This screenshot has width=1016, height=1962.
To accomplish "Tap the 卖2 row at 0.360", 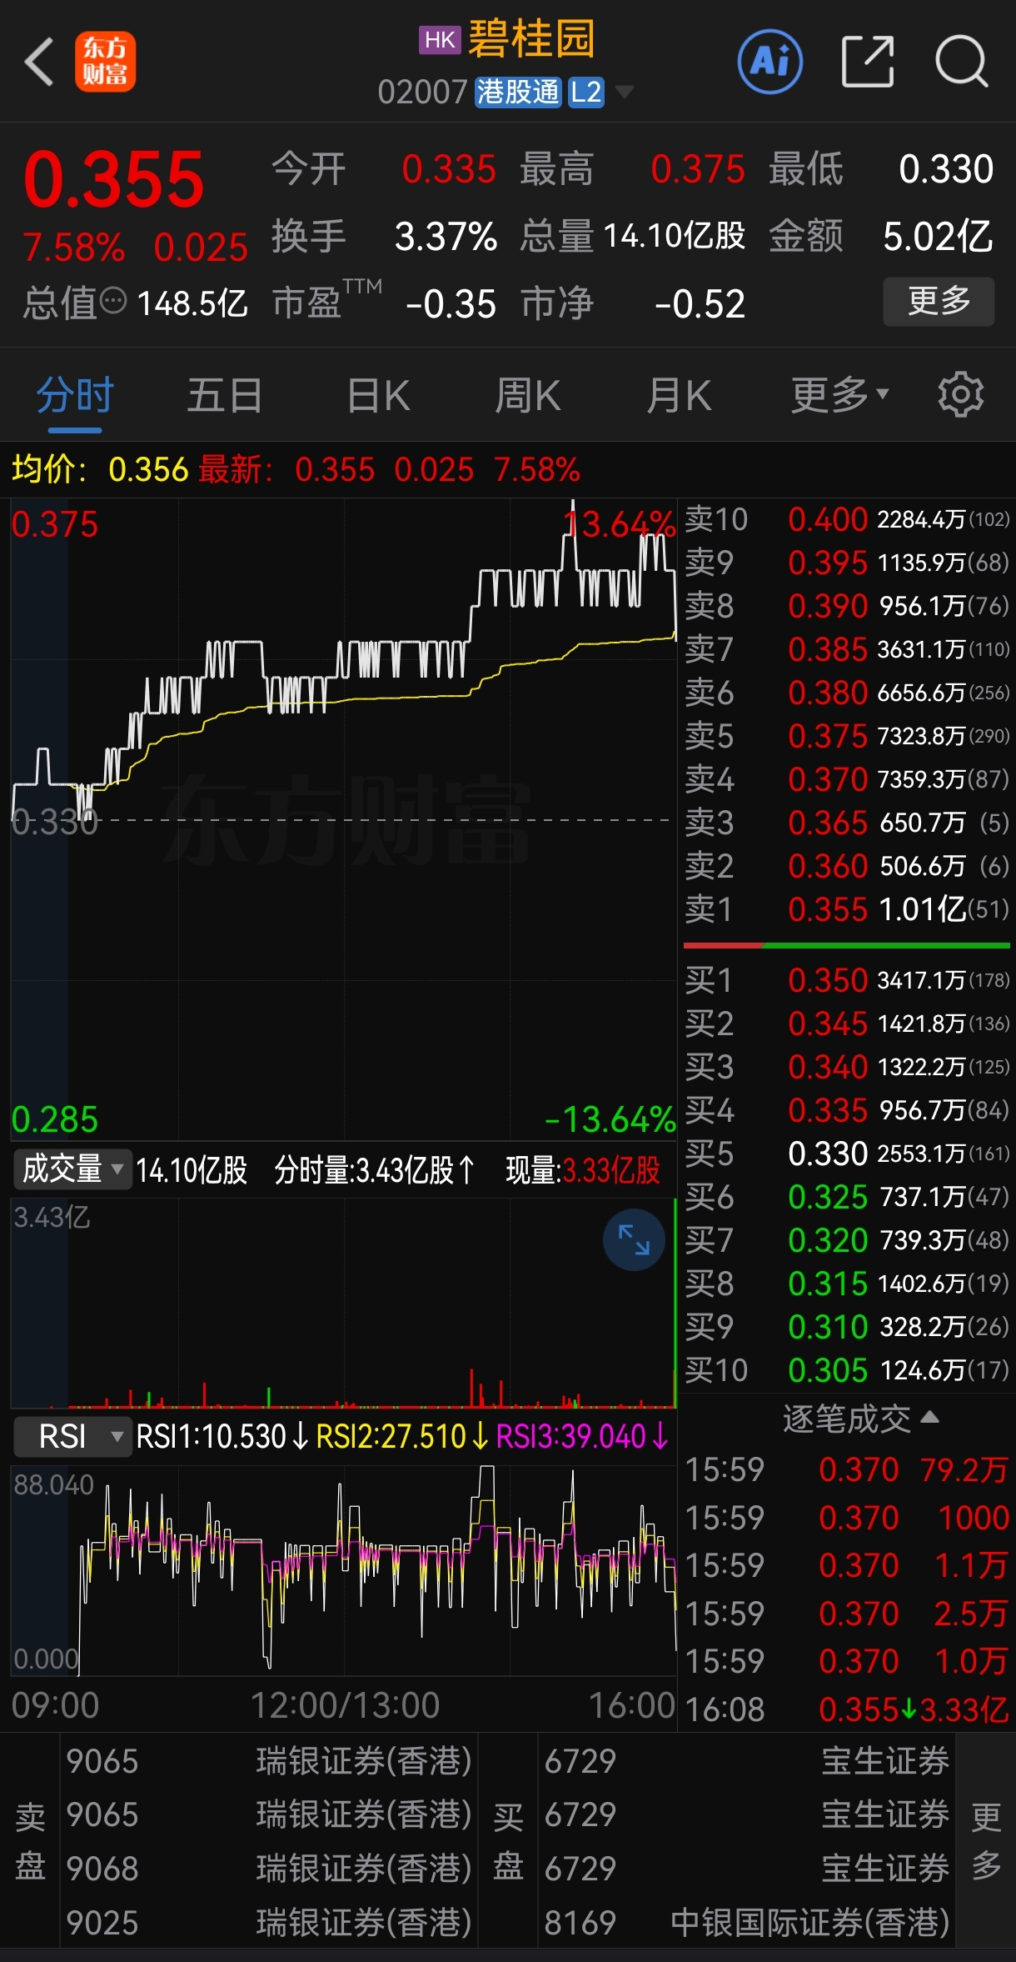I will [847, 866].
